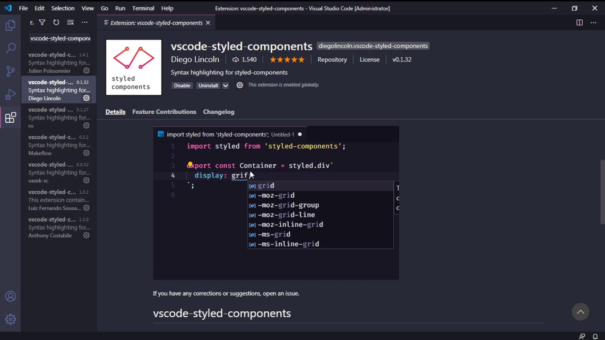This screenshot has height=340, width=605.
Task: Open the Accounts icon in activity bar
Action: point(10,297)
